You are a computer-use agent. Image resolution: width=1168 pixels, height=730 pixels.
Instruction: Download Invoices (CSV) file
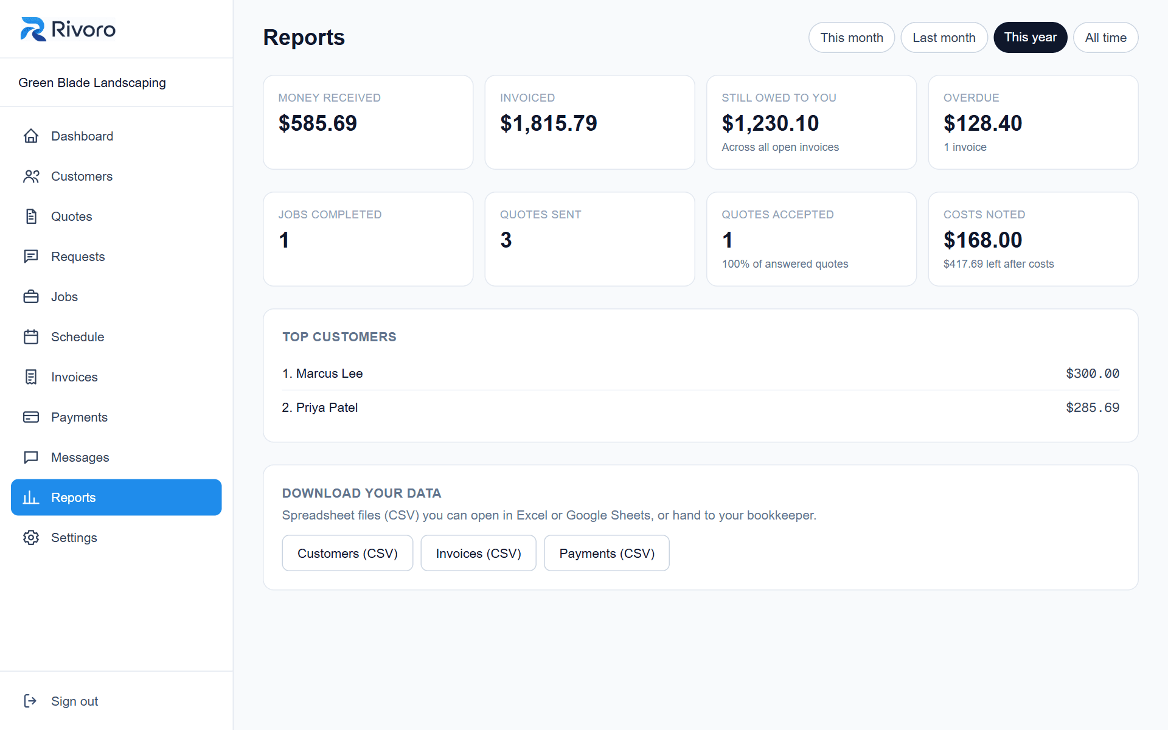479,554
